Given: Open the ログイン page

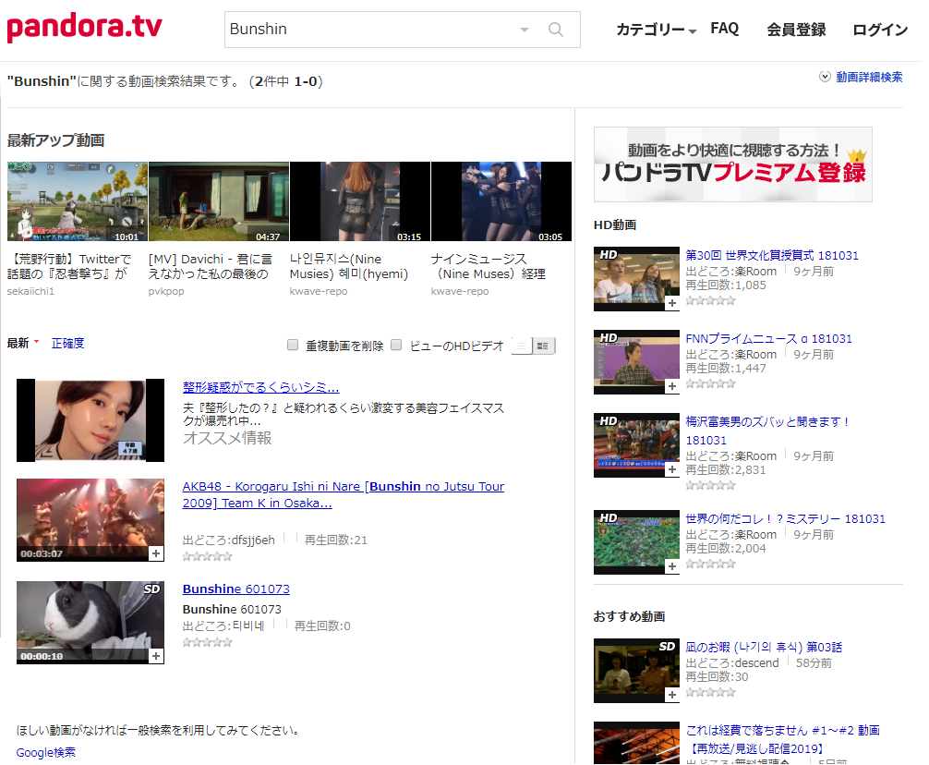Looking at the screenshot, I should (x=880, y=29).
